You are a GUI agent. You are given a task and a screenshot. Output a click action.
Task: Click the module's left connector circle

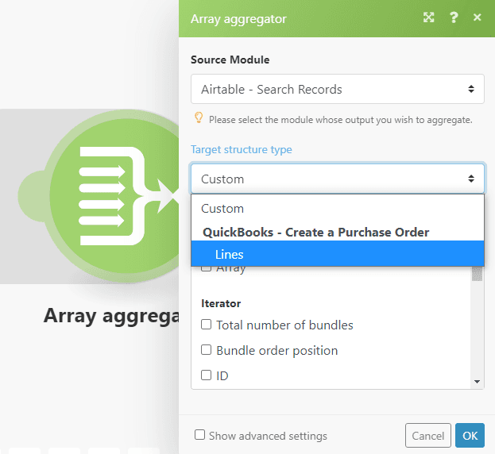(33, 195)
